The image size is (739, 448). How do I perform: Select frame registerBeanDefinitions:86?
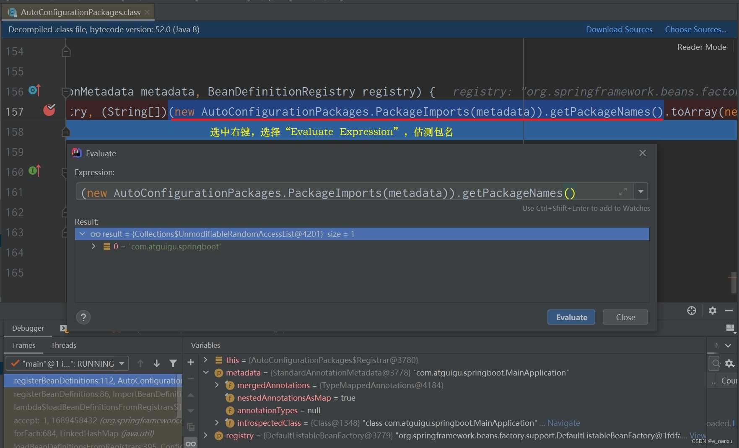(93, 394)
